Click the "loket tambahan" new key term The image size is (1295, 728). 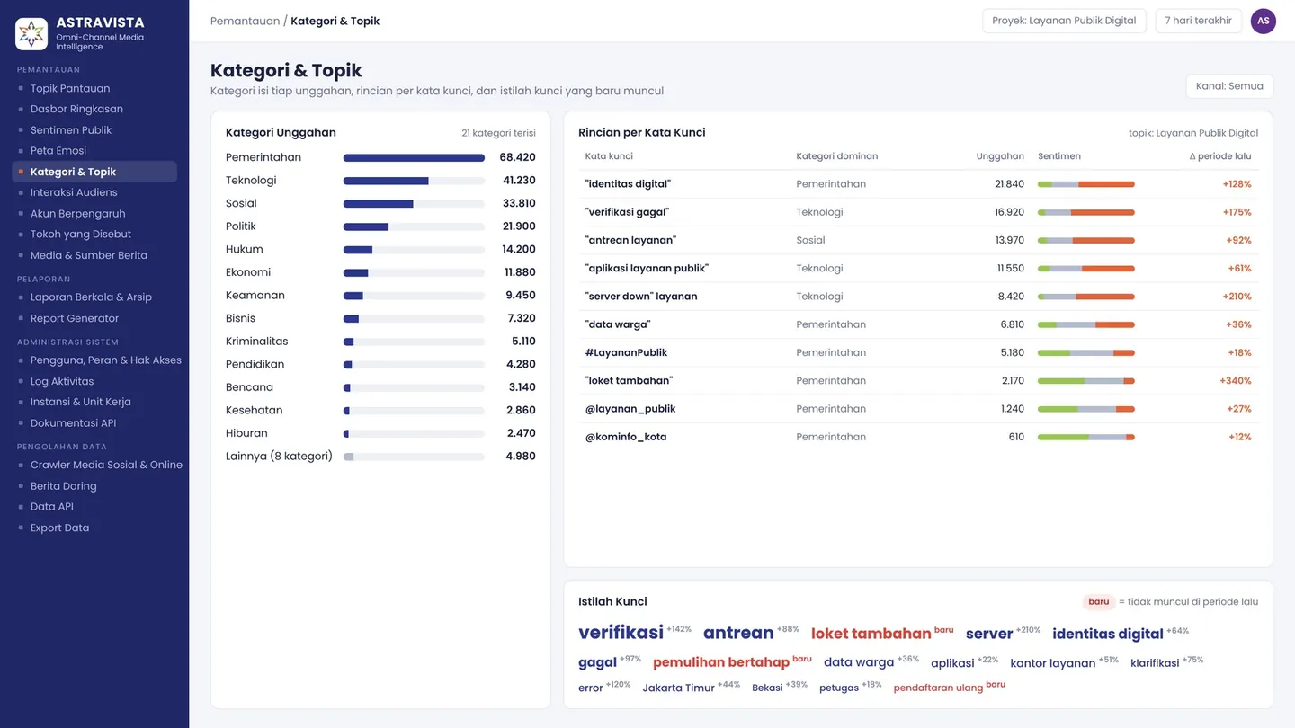(871, 634)
